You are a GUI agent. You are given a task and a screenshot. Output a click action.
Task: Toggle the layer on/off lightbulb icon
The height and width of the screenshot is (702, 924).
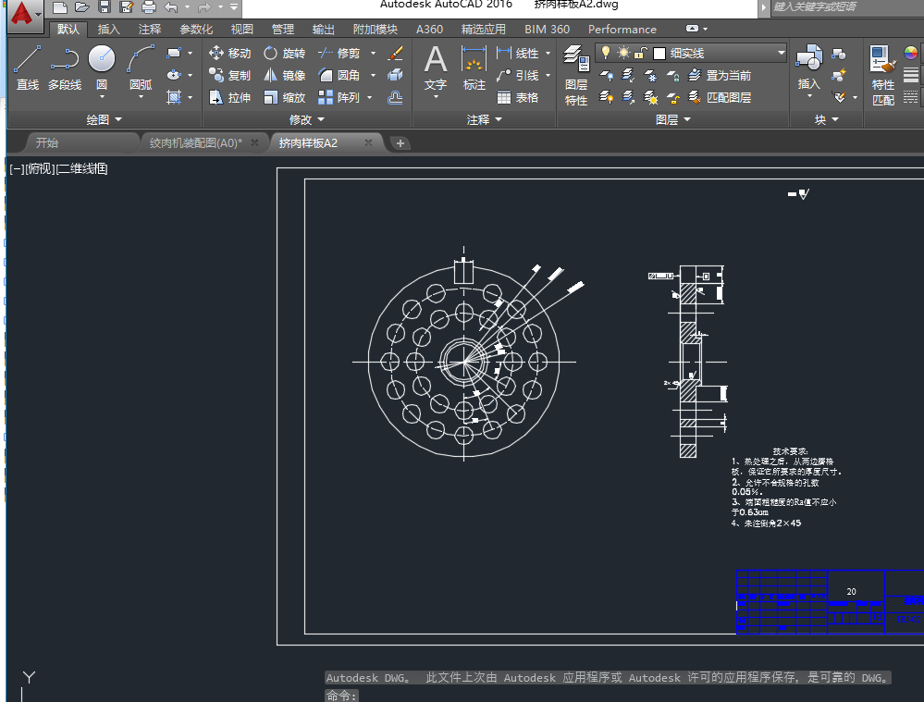606,54
